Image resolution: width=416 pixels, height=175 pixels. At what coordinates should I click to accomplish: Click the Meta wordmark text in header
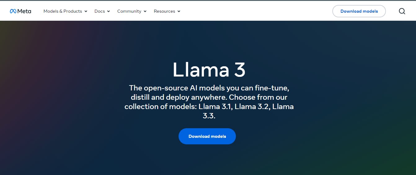pyautogui.click(x=24, y=11)
